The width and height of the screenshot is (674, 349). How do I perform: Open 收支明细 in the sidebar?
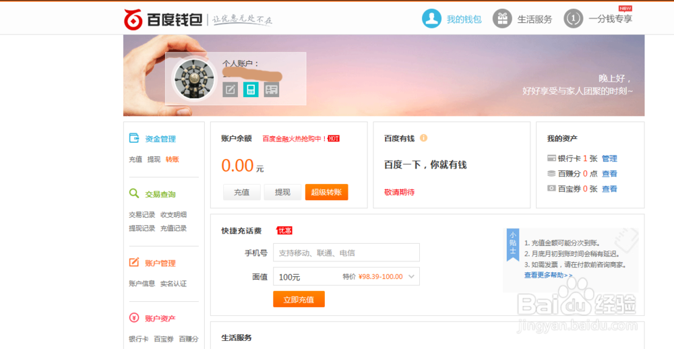point(174,215)
